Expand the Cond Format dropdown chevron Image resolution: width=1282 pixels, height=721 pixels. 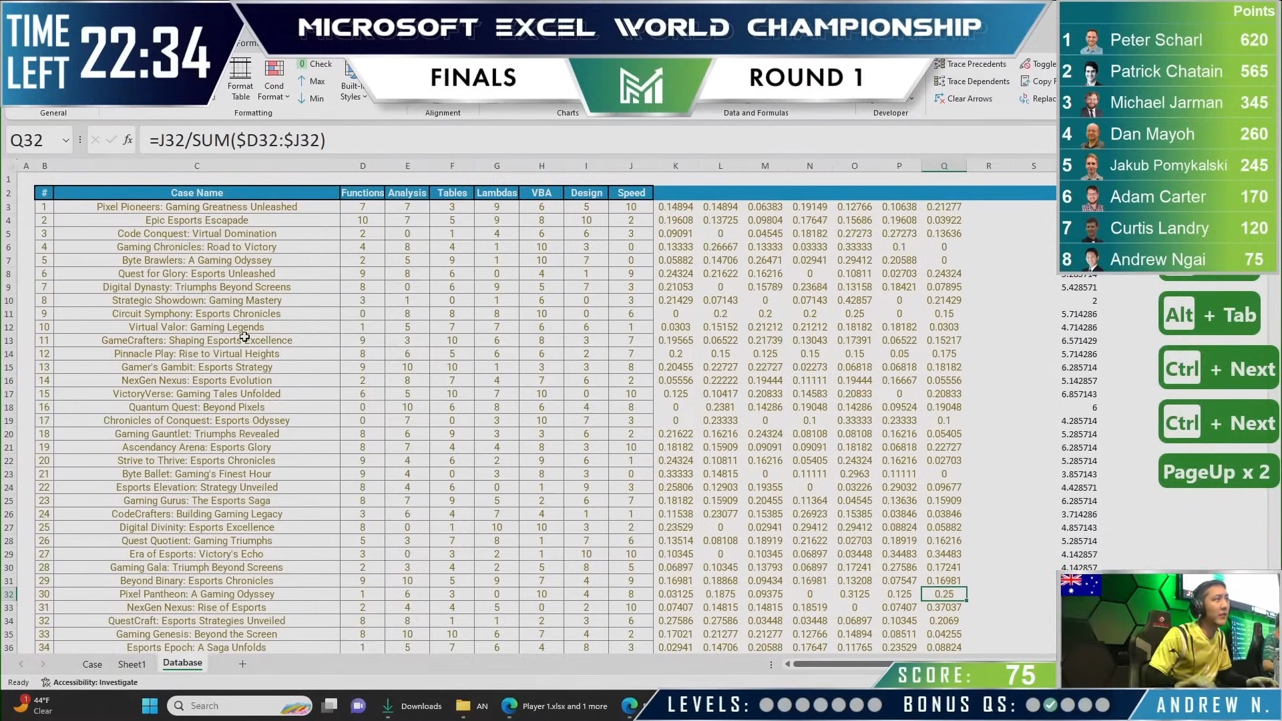tap(287, 97)
